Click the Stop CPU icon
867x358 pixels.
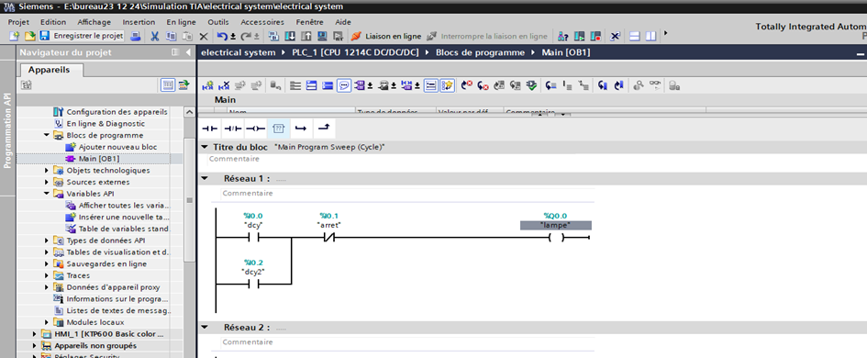[x=595, y=37]
